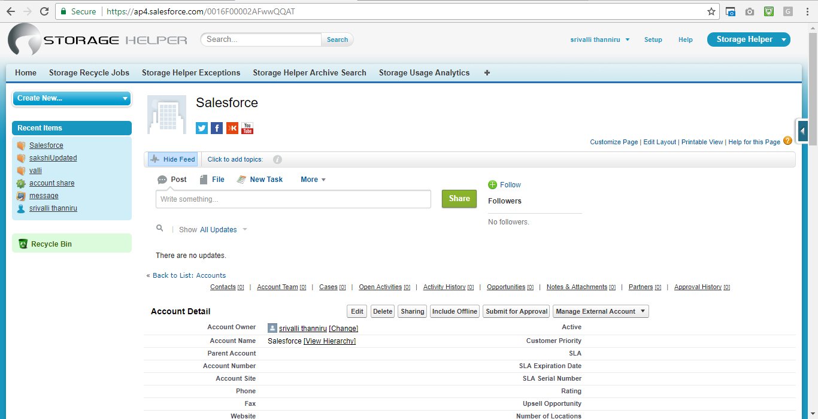Switch to the Home tab
The image size is (818, 419).
click(26, 72)
